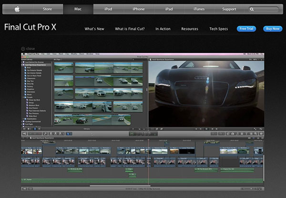Open the Mac tab in the nav

[x=78, y=9]
